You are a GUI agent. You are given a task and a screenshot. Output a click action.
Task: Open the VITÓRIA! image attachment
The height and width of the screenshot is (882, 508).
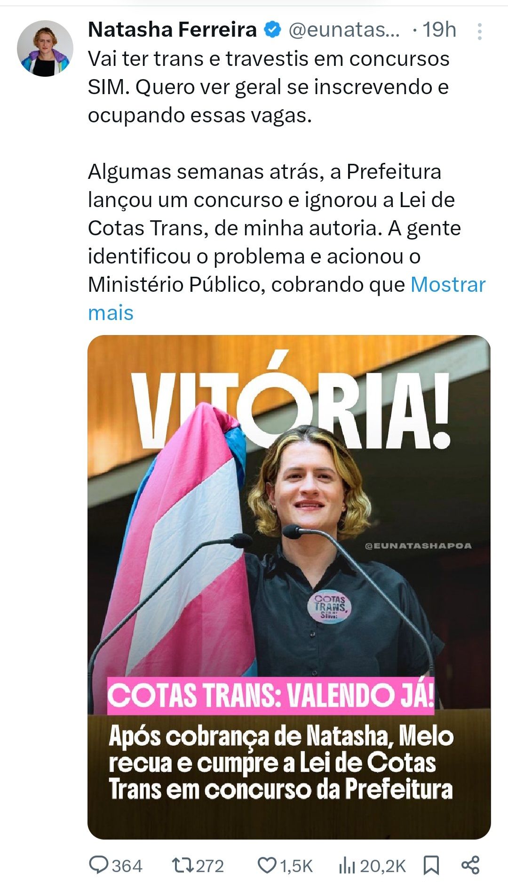289,587
